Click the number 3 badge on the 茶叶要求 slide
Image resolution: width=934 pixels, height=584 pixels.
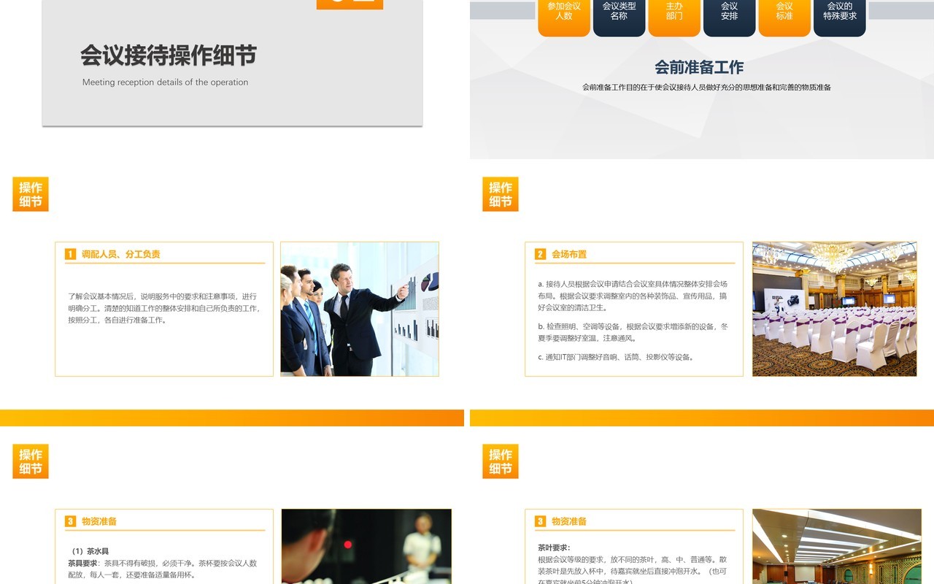[540, 521]
